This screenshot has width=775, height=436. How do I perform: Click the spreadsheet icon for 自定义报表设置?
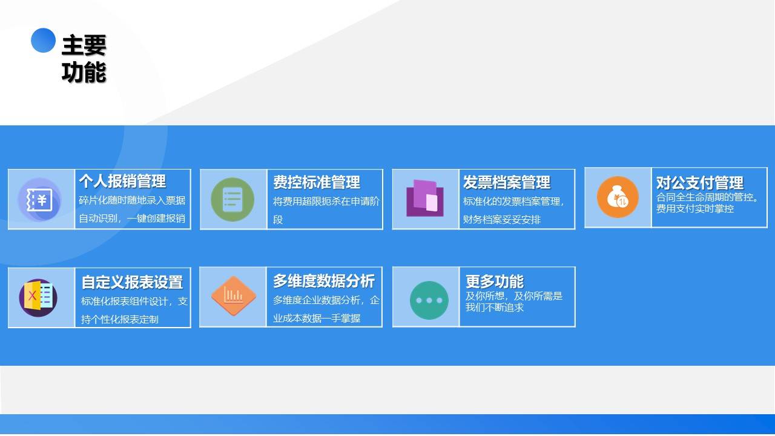point(38,298)
